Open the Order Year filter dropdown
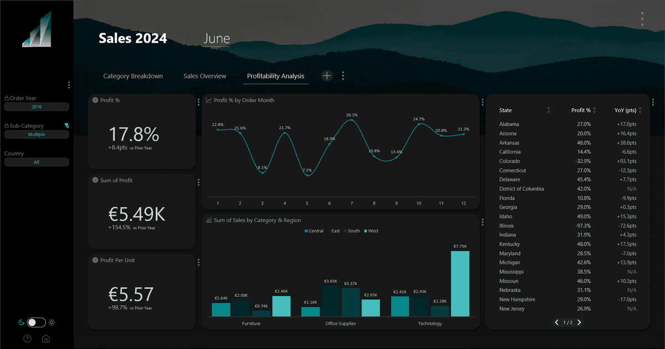Screen dimensions: 665x349 (37, 107)
